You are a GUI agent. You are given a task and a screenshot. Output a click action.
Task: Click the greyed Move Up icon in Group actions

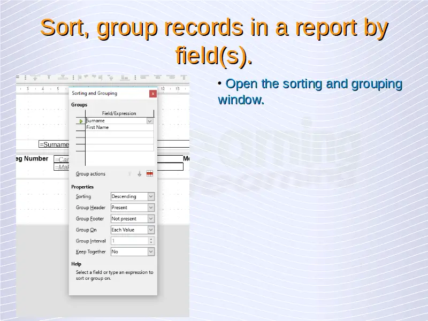tap(129, 174)
